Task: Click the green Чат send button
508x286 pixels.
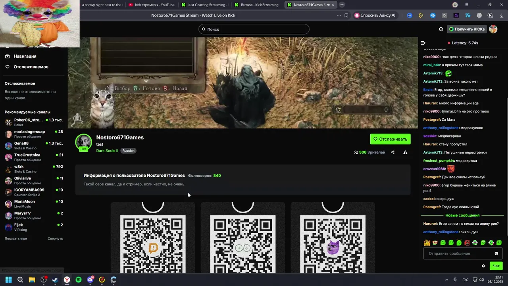Action: tap(496, 266)
